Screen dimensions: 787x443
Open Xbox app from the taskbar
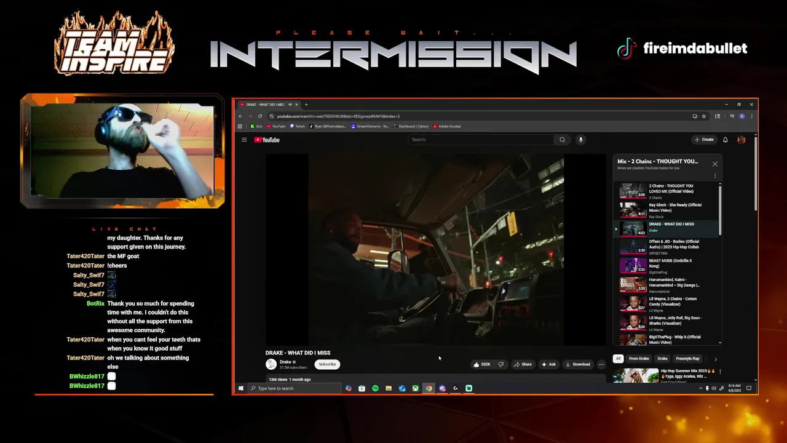[x=416, y=388]
